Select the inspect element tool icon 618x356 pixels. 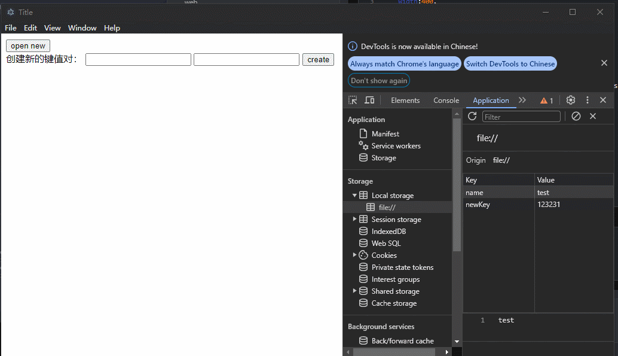pos(353,101)
